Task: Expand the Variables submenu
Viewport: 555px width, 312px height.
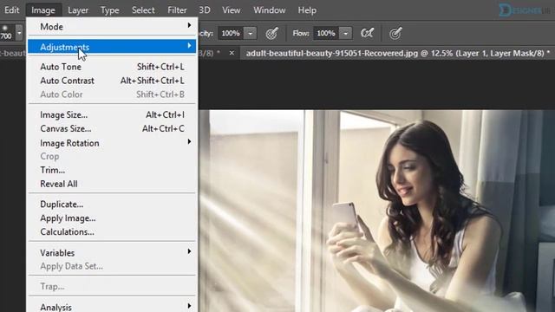Action: tap(112, 253)
